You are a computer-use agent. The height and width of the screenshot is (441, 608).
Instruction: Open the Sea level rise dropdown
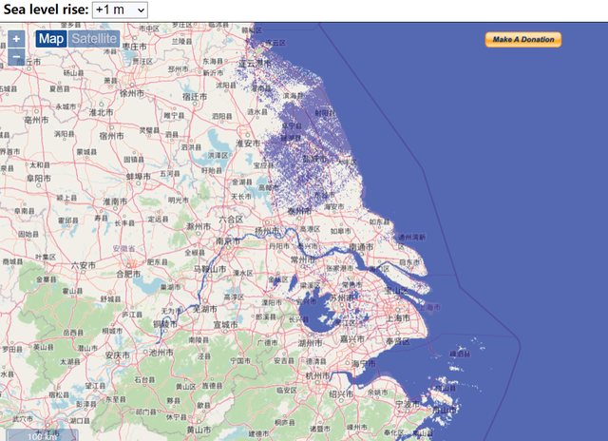(x=120, y=10)
